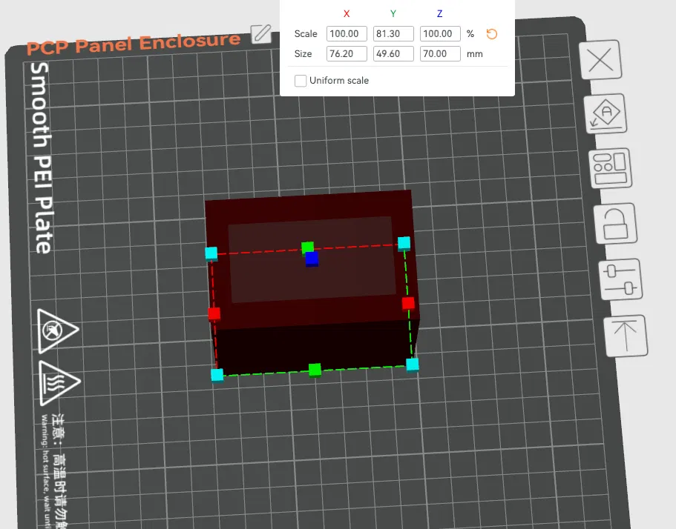
Task: Click the PCP Panel Enclosure plate name
Action: [134, 44]
